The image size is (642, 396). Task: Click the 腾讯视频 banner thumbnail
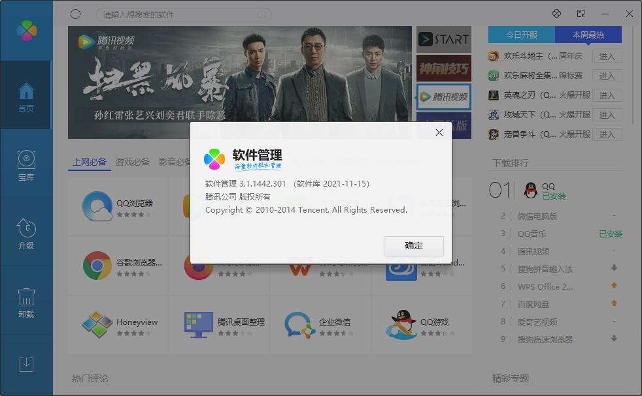click(x=444, y=97)
